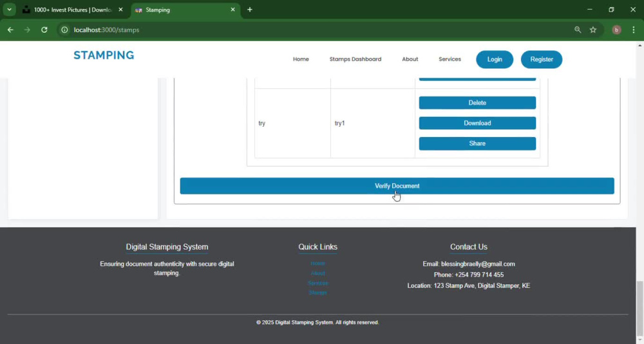Viewport: 644px width, 344px height.
Task: Click the browser forward arrow
Action: coord(27,30)
